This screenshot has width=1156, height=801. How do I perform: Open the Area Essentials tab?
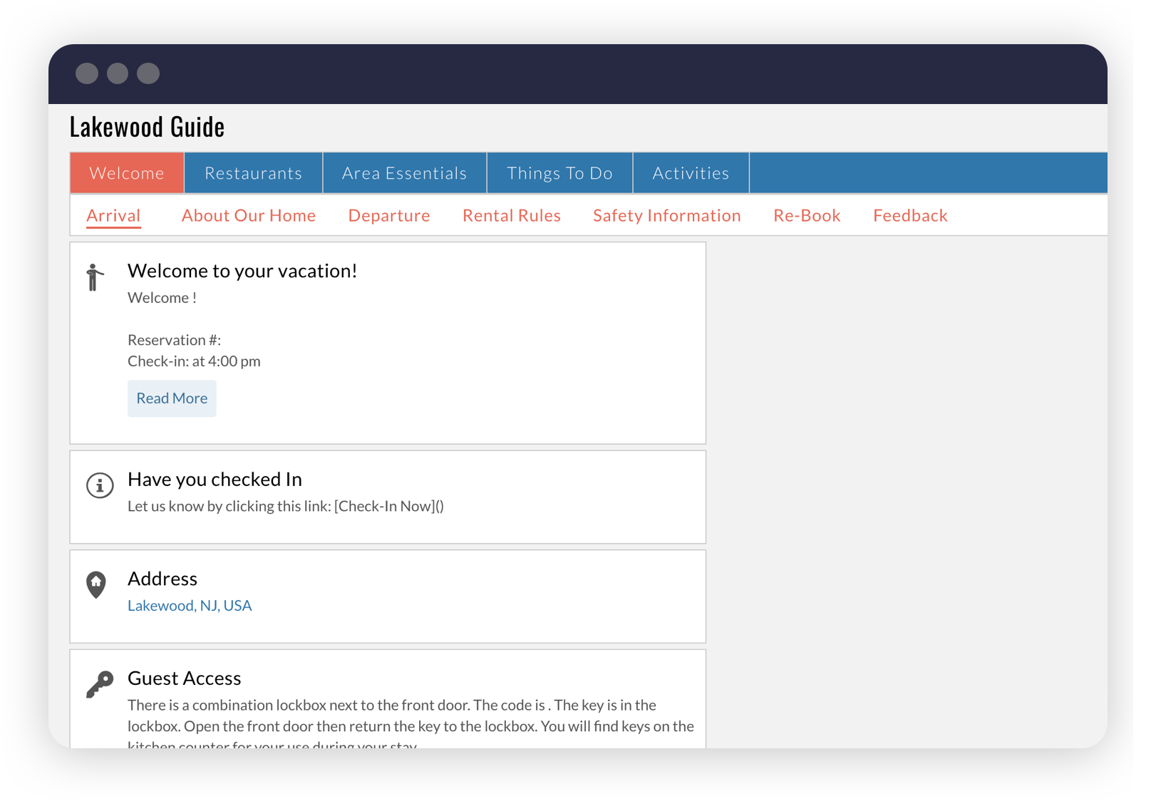pyautogui.click(x=403, y=172)
